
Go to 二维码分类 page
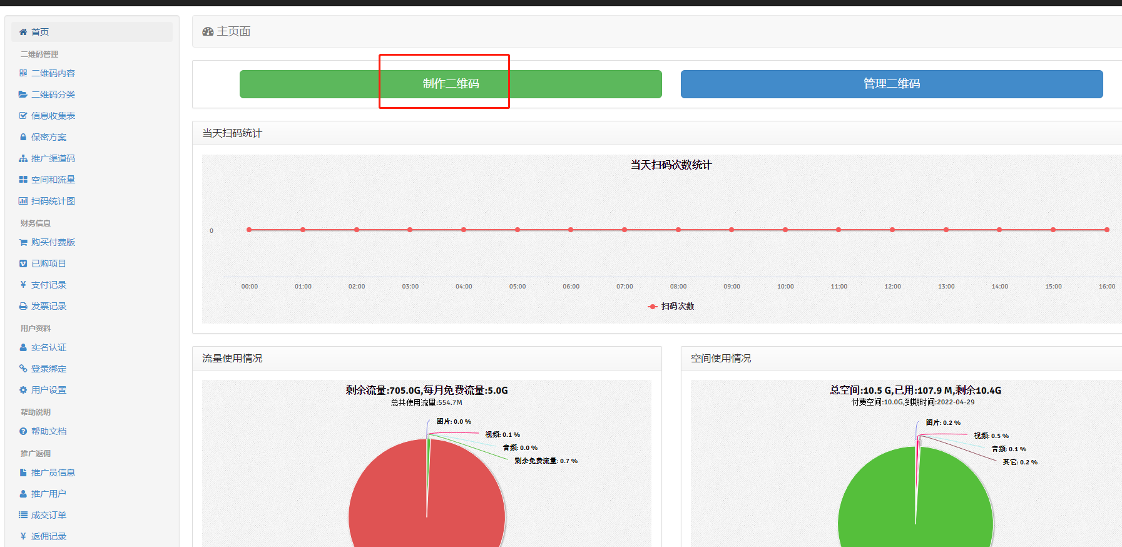pyautogui.click(x=53, y=95)
